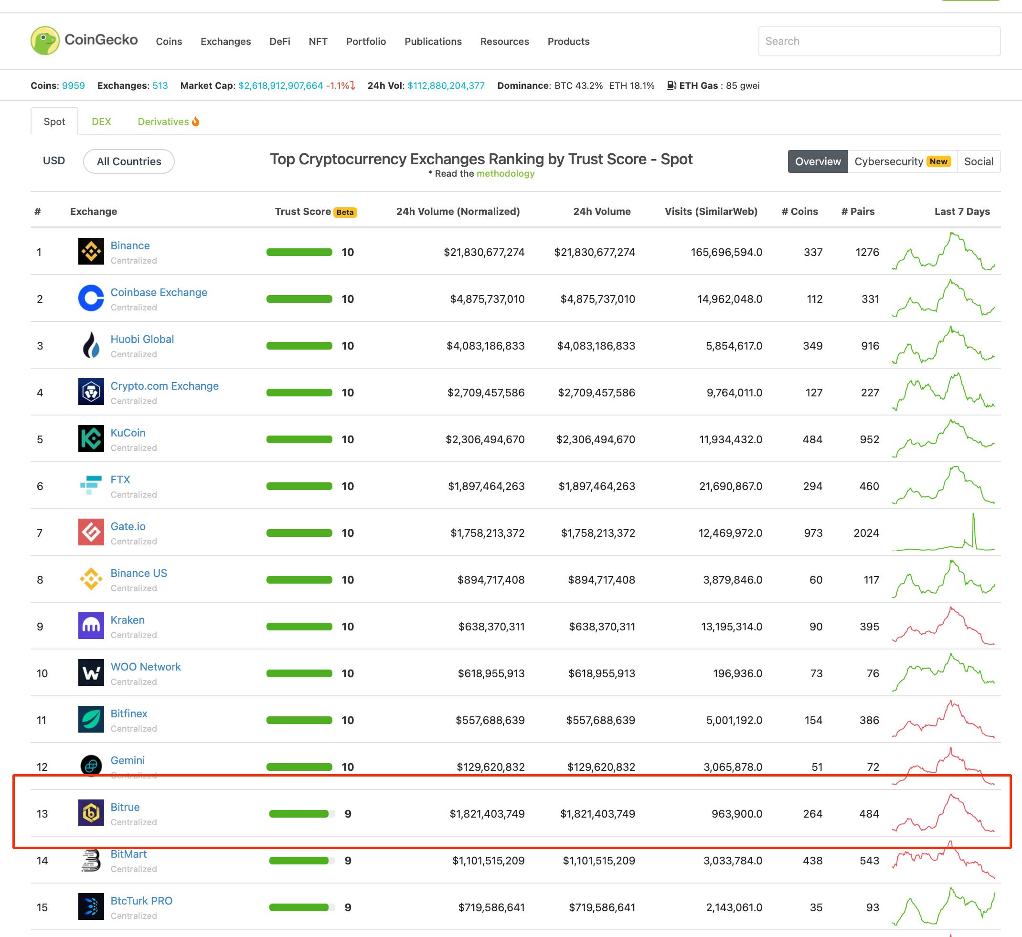Click the Kraken logo icon
Image resolution: width=1022 pixels, height=937 pixels.
[91, 626]
